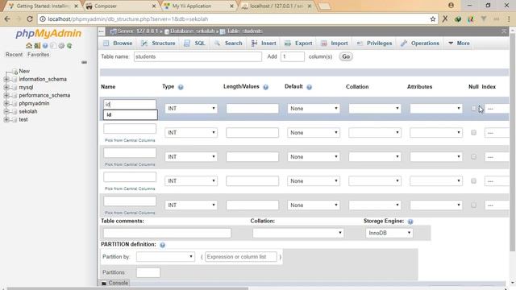Image resolution: width=516 pixels, height=290 pixels.
Task: Toggle Null checkbox for third column row
Action: (473, 157)
